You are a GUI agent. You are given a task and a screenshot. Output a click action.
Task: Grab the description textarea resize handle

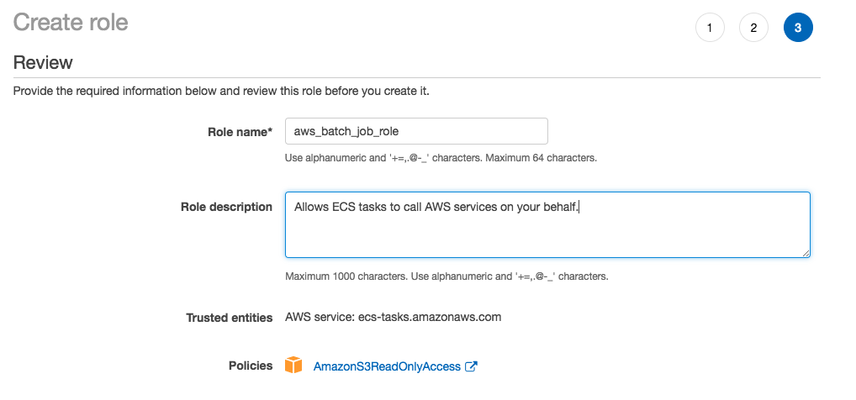click(x=806, y=252)
